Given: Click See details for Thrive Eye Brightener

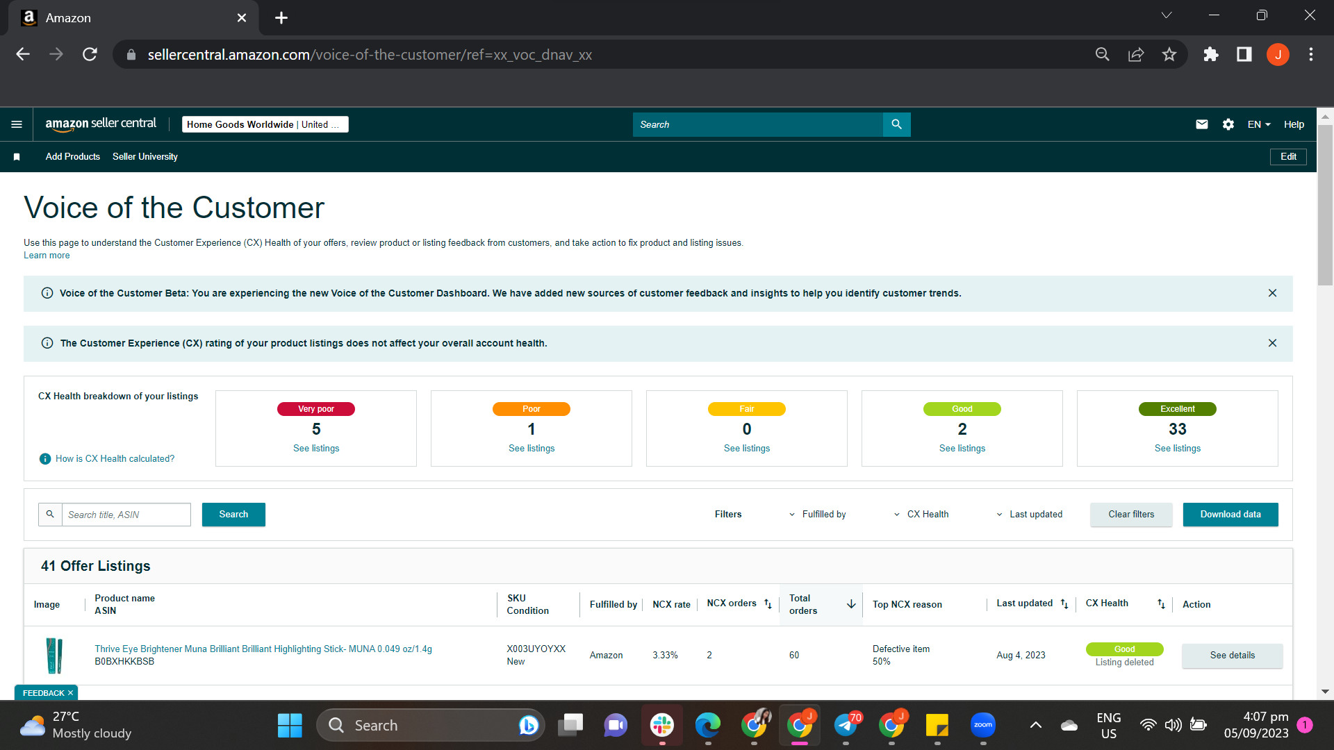Looking at the screenshot, I should pyautogui.click(x=1233, y=656).
